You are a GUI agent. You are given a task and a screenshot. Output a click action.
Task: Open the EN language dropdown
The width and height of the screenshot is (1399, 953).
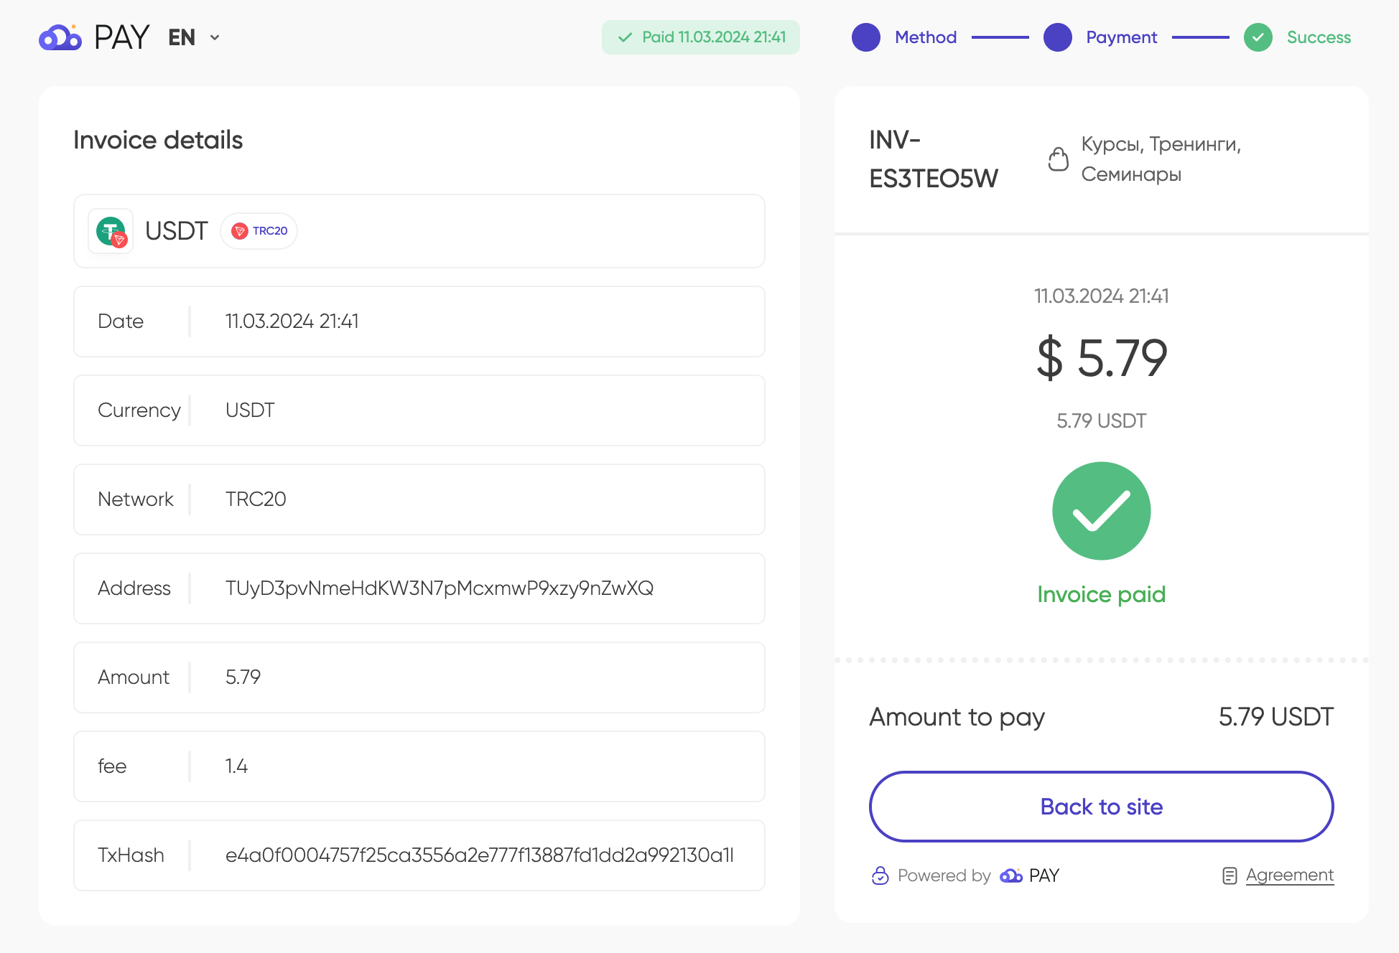[x=194, y=37]
